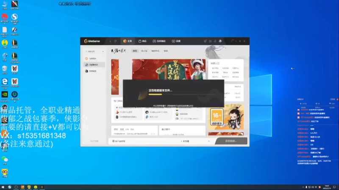Switch to the 福利中心 sub-tab
The image size is (339, 190).
coord(155,51)
